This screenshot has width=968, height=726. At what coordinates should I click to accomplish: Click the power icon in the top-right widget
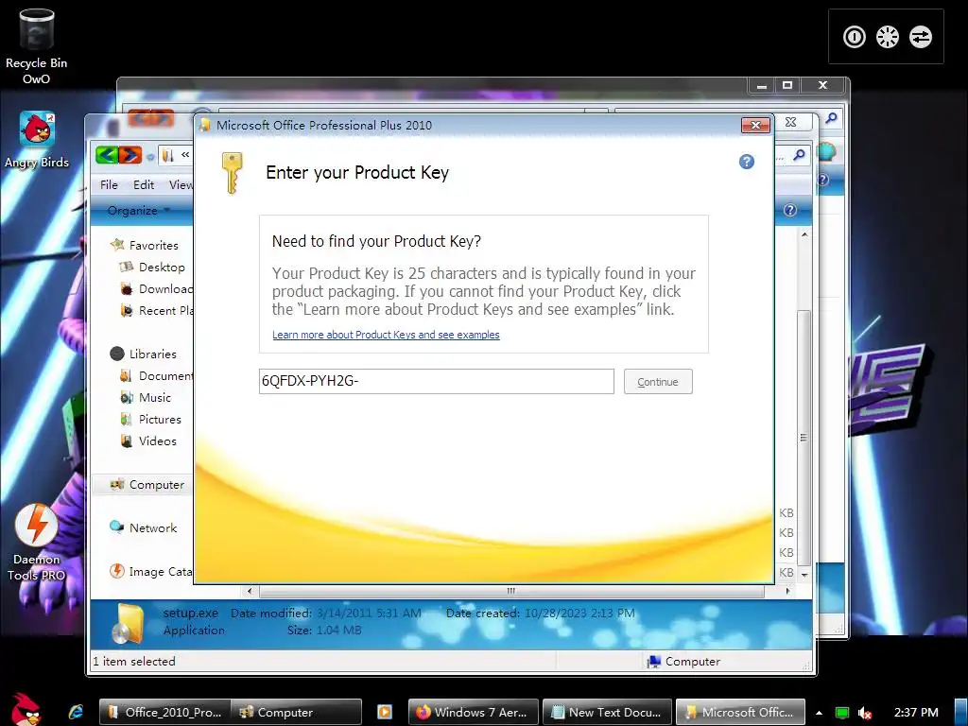(855, 37)
